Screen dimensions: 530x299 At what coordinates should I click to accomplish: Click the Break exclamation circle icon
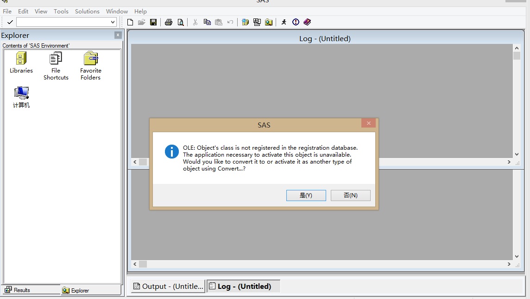296,22
